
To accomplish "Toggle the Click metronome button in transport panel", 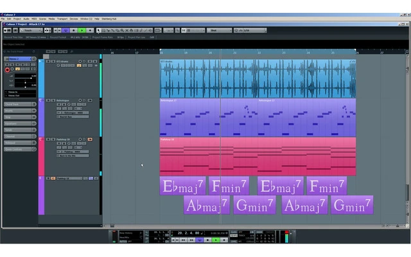I will point(233,233).
